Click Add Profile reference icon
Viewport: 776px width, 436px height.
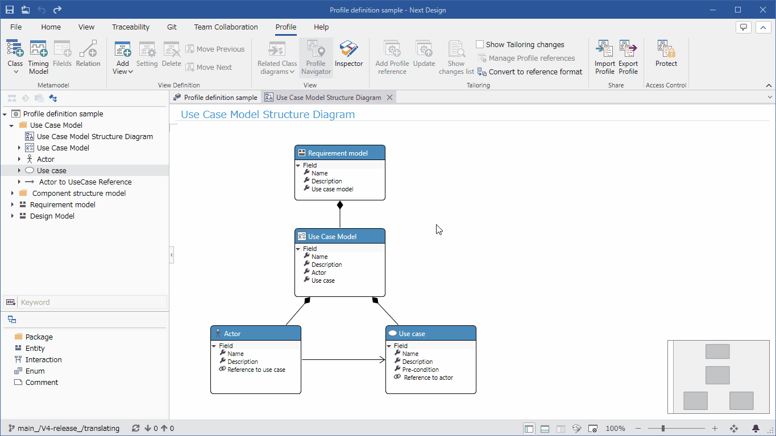[392, 49]
